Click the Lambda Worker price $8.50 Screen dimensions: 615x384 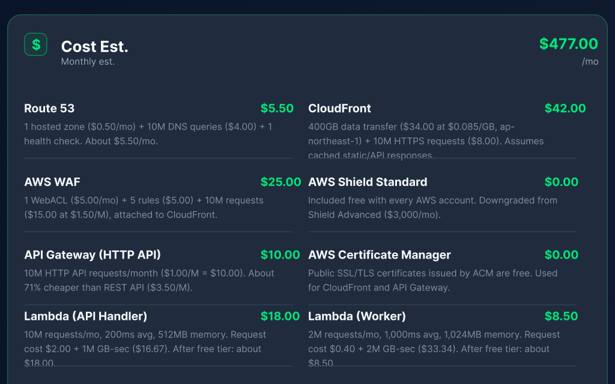click(x=562, y=316)
